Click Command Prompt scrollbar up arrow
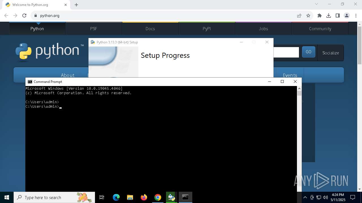This screenshot has width=362, height=203. point(299,88)
